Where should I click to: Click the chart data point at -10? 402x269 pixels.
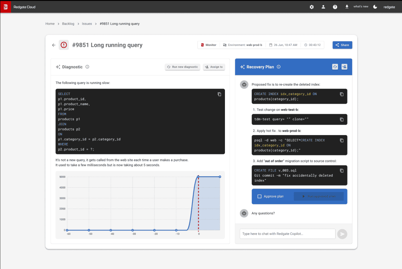point(176,230)
